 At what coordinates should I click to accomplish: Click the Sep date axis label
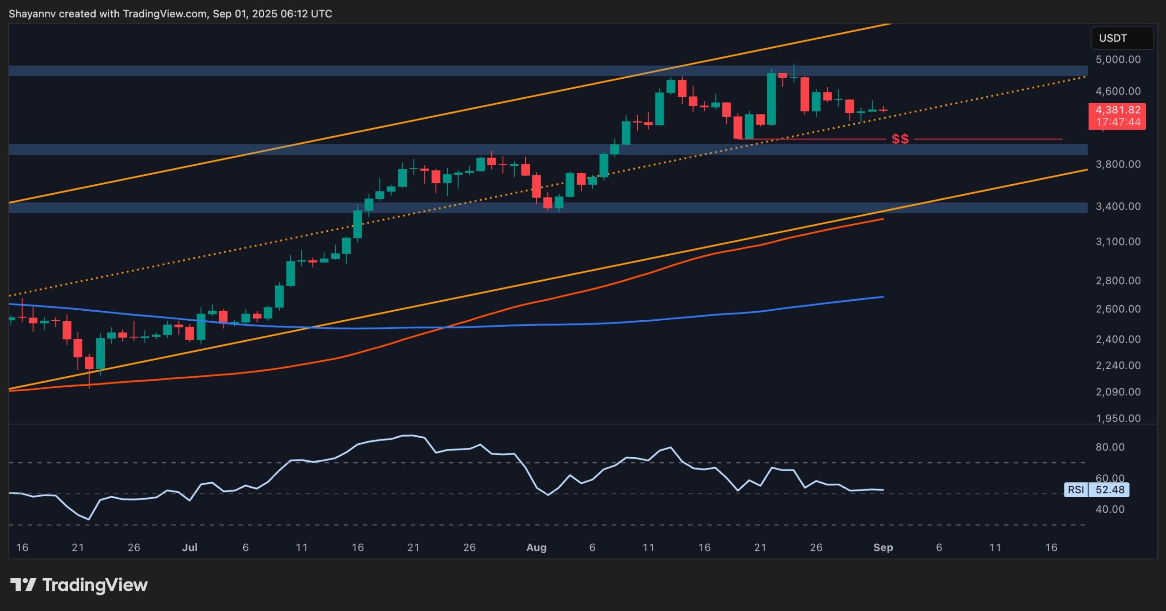(x=883, y=547)
